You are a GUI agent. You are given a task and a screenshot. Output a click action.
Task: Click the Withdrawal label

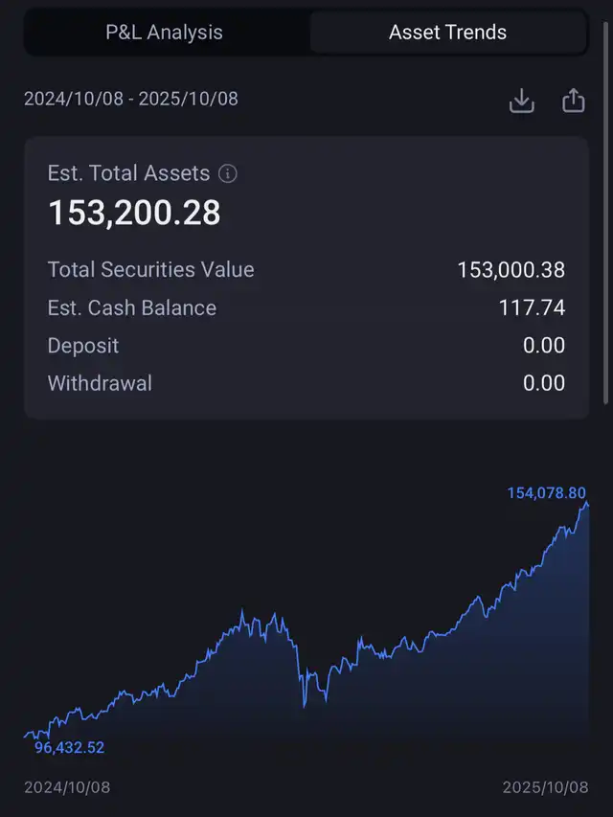coord(100,384)
